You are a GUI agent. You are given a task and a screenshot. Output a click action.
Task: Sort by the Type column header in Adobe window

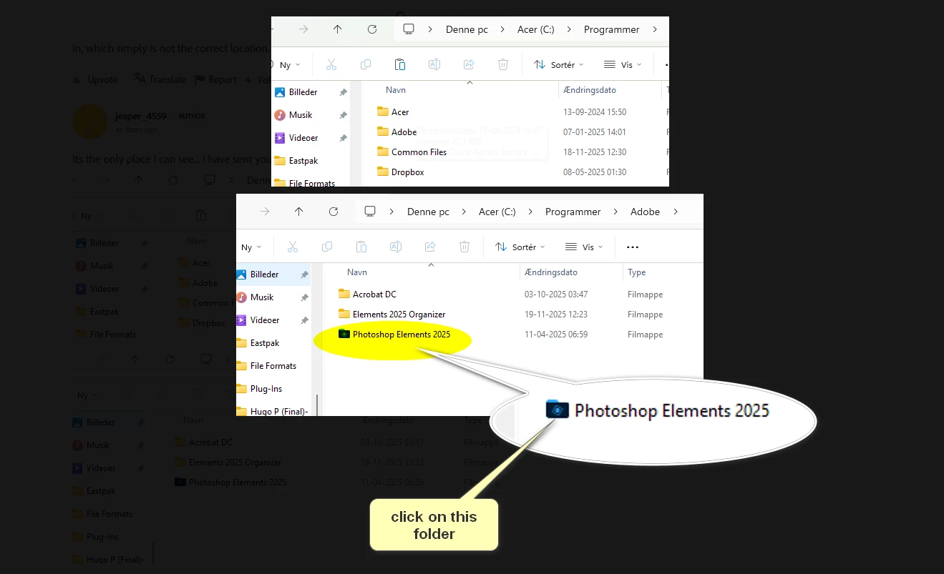(637, 272)
